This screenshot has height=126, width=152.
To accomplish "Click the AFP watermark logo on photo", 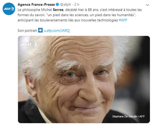I will 28,45.
